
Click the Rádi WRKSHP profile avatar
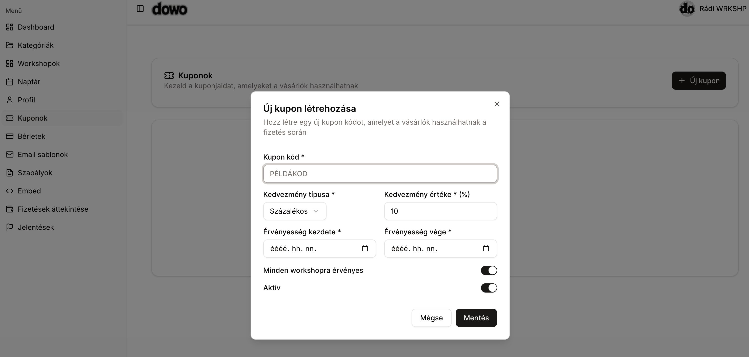687,9
